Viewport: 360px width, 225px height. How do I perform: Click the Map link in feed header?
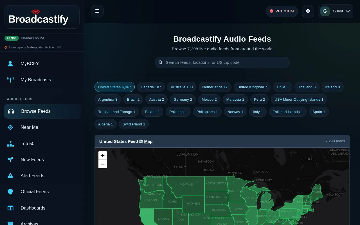148,141
